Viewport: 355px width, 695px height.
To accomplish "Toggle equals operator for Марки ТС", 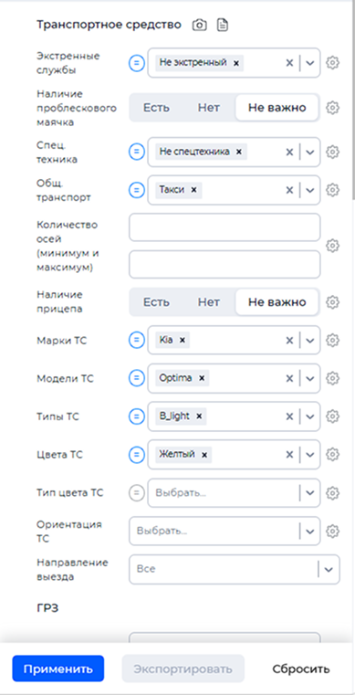I will pyautogui.click(x=137, y=341).
